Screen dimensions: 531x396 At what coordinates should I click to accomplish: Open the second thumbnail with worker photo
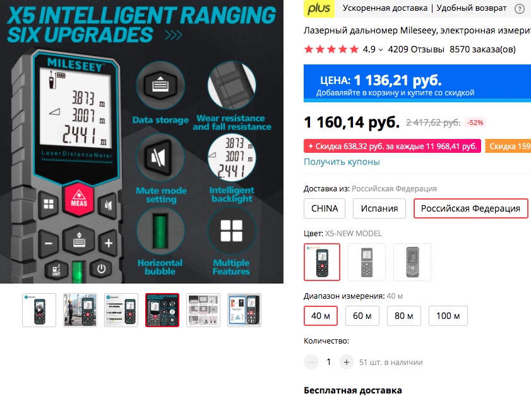[x=80, y=310]
